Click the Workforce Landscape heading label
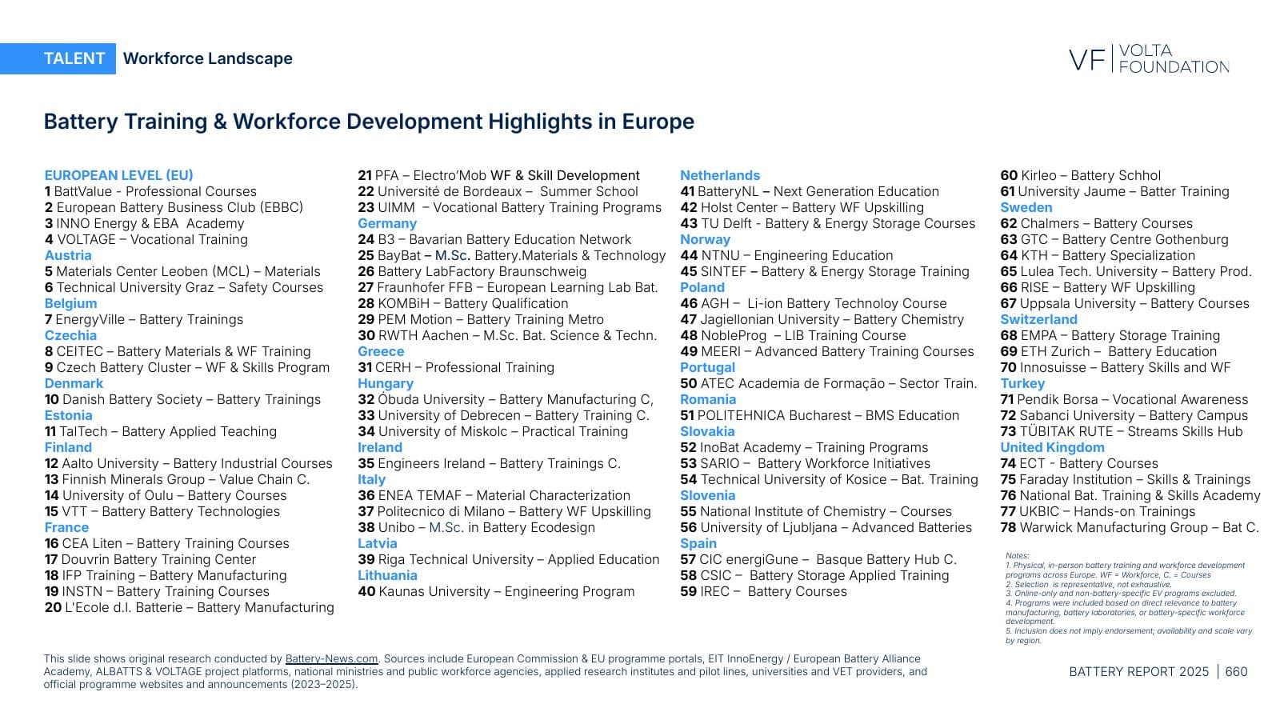This screenshot has width=1280, height=720. [x=208, y=58]
